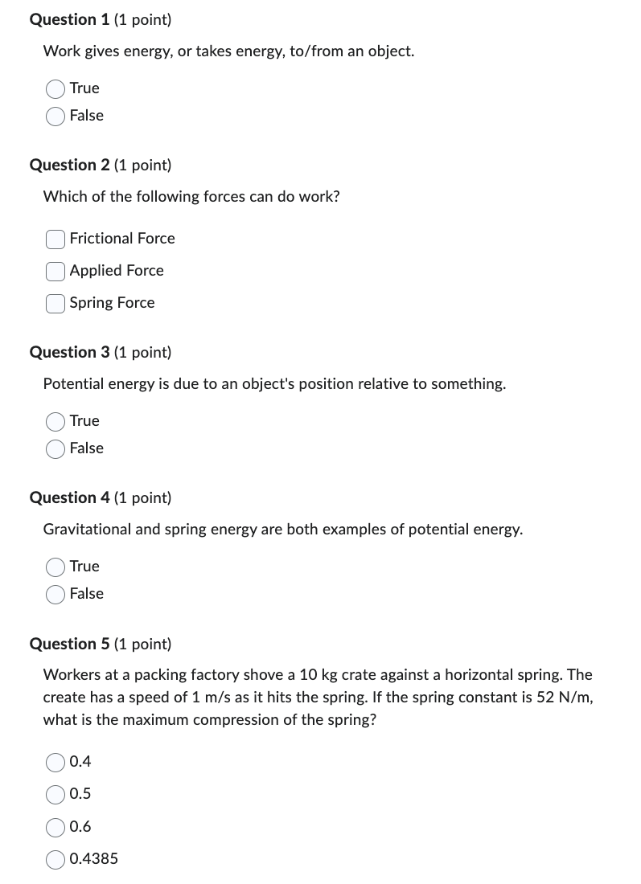641x884 pixels.
Task: Click the crate problem statement text
Action: (x=317, y=696)
